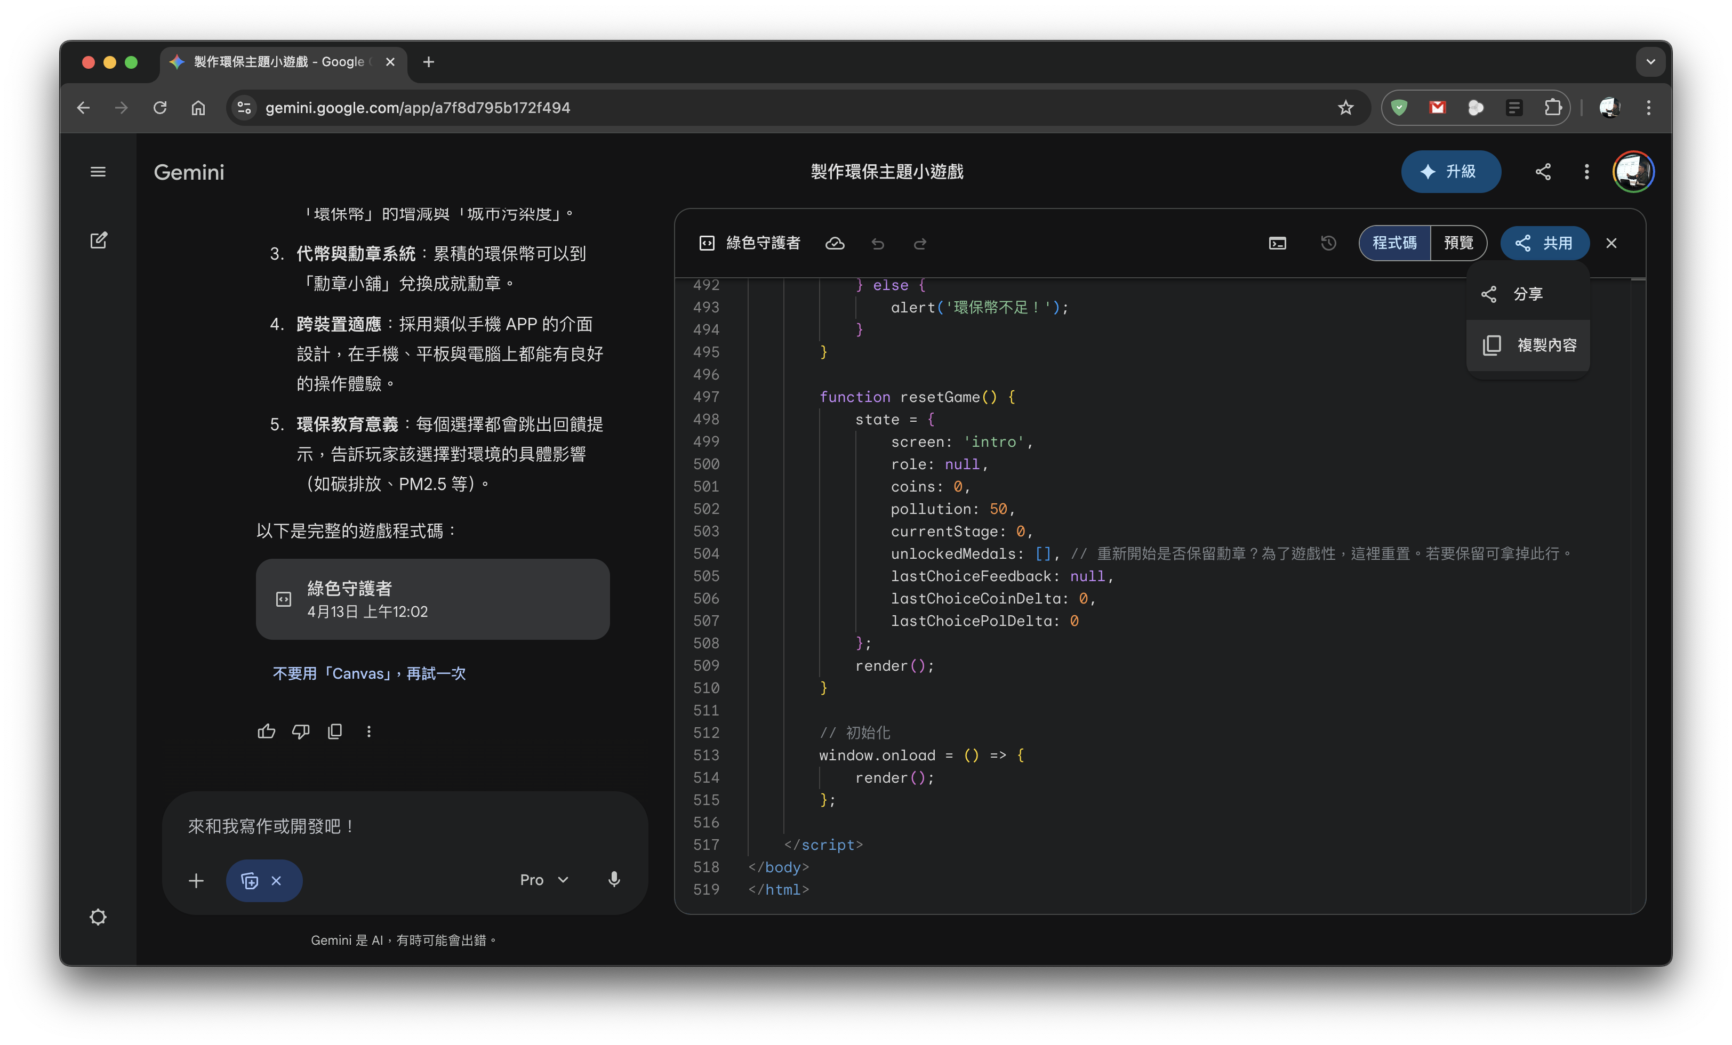This screenshot has width=1732, height=1045.
Task: Open the Chrome extensions puzzle icon
Action: click(1553, 108)
